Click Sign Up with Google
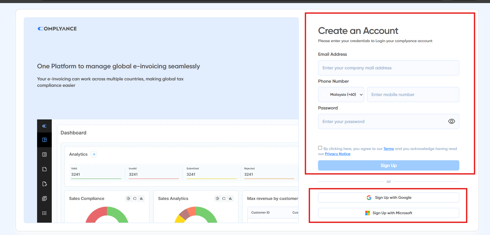This screenshot has width=490, height=235. click(389, 198)
